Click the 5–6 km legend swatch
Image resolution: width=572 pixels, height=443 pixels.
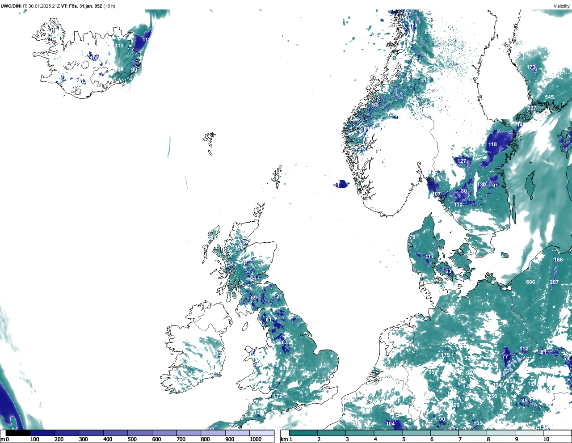click(416, 433)
